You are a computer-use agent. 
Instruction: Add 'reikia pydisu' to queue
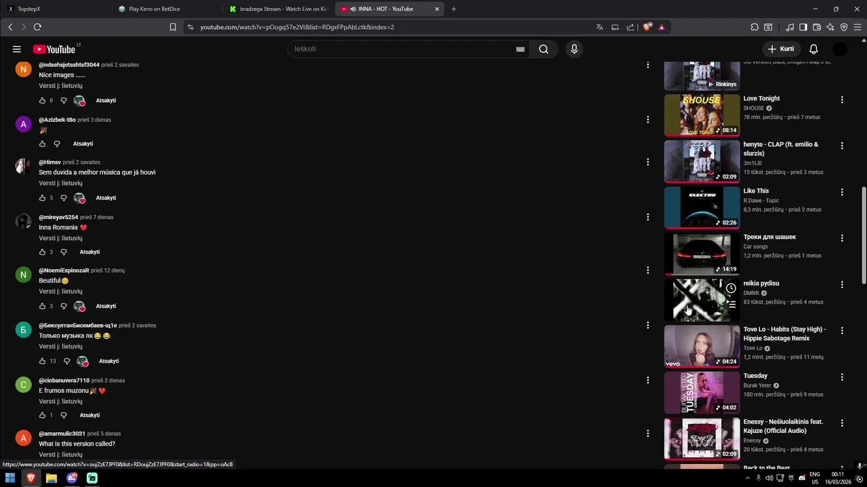(731, 304)
